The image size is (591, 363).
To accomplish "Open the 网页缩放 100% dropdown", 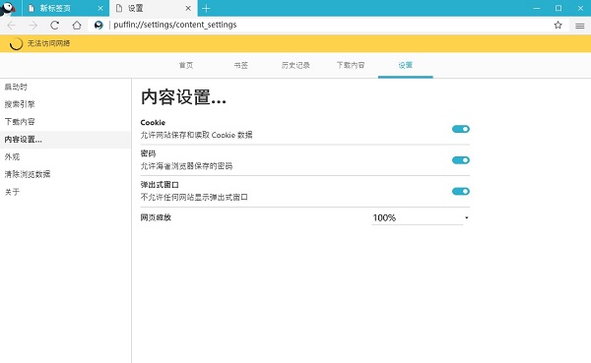I will click(x=421, y=217).
